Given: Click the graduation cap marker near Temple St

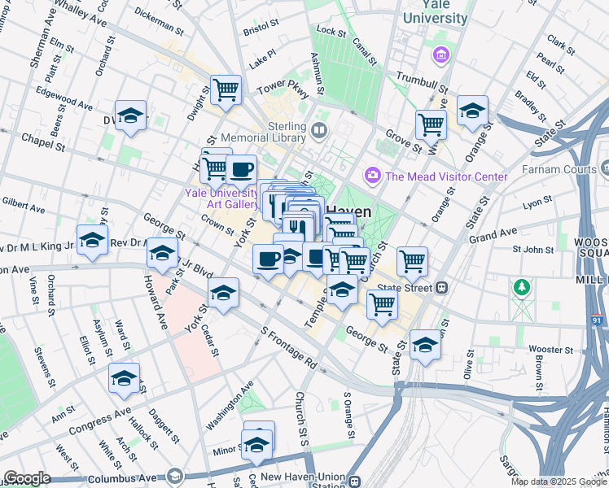Looking at the screenshot, I should (342, 290).
